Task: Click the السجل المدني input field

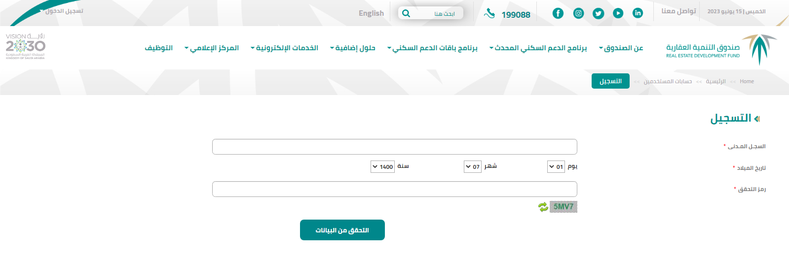Action: [394, 147]
